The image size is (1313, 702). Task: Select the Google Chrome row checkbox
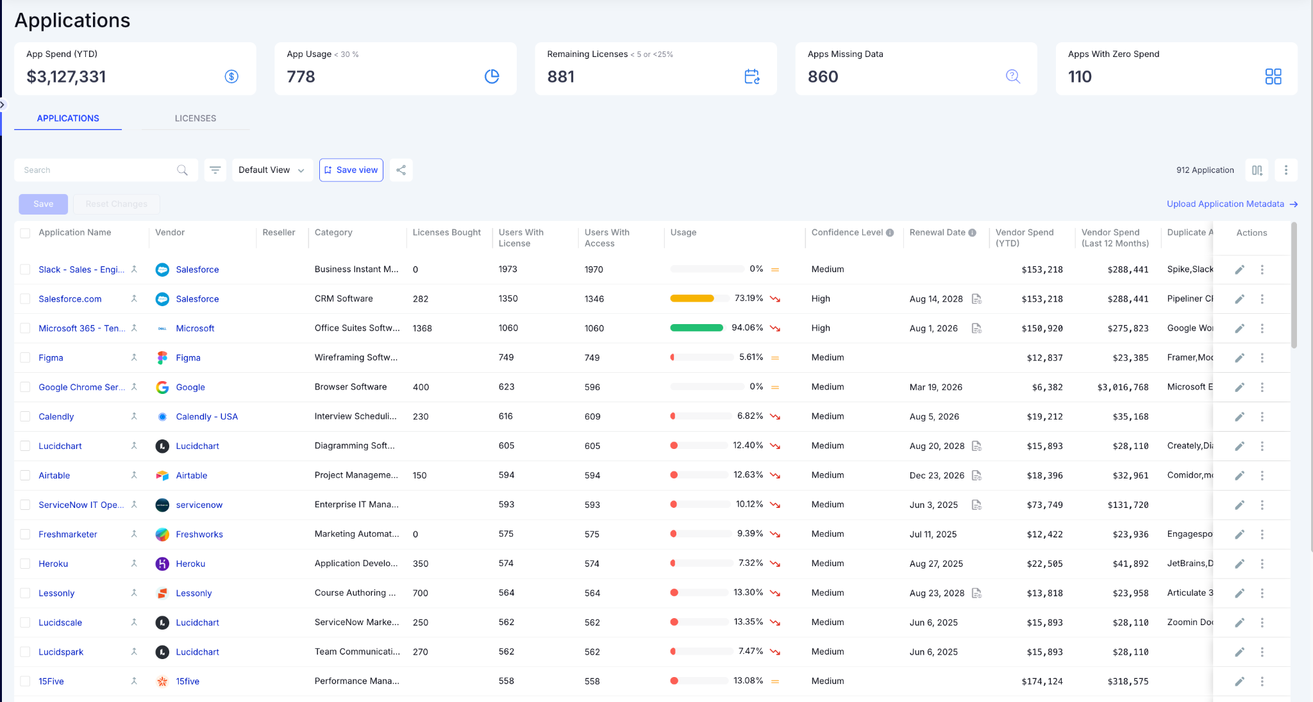click(x=25, y=388)
